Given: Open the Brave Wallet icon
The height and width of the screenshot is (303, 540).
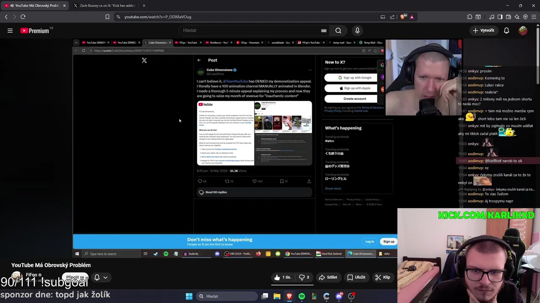Looking at the screenshot, I should point(508,17).
